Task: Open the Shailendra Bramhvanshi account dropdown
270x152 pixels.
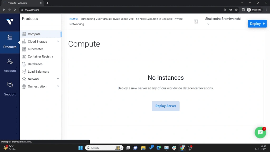Action: point(223,21)
